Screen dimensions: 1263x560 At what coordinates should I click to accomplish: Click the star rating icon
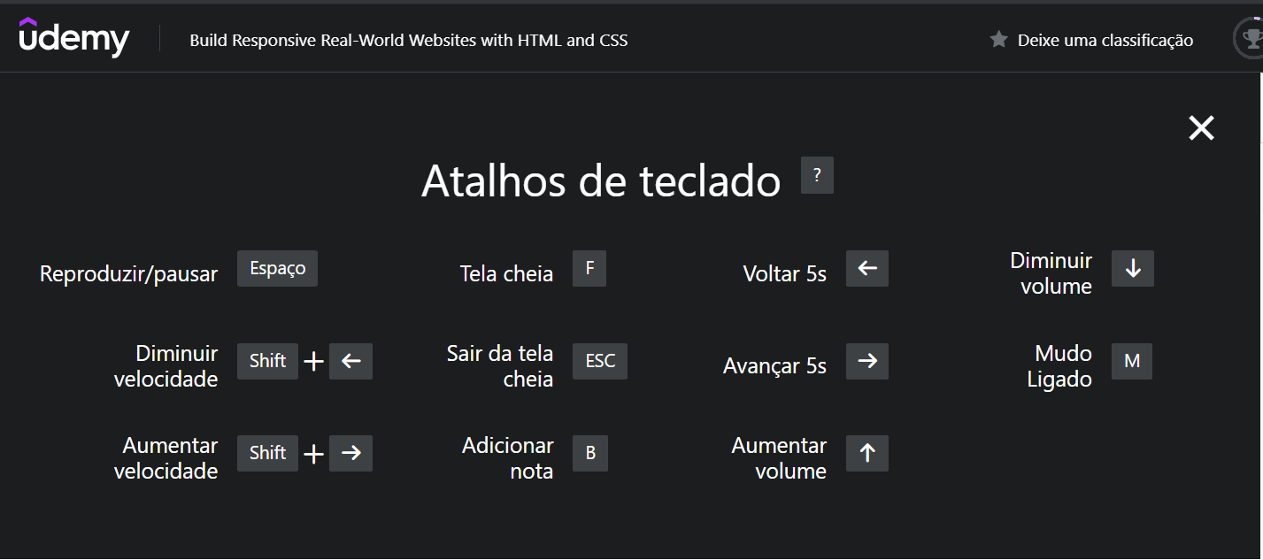[x=999, y=39]
